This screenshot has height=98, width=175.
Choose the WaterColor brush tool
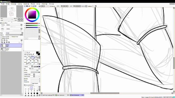[37, 57]
